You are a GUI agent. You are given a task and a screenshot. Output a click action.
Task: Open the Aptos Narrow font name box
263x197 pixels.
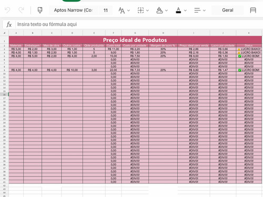click(73, 10)
